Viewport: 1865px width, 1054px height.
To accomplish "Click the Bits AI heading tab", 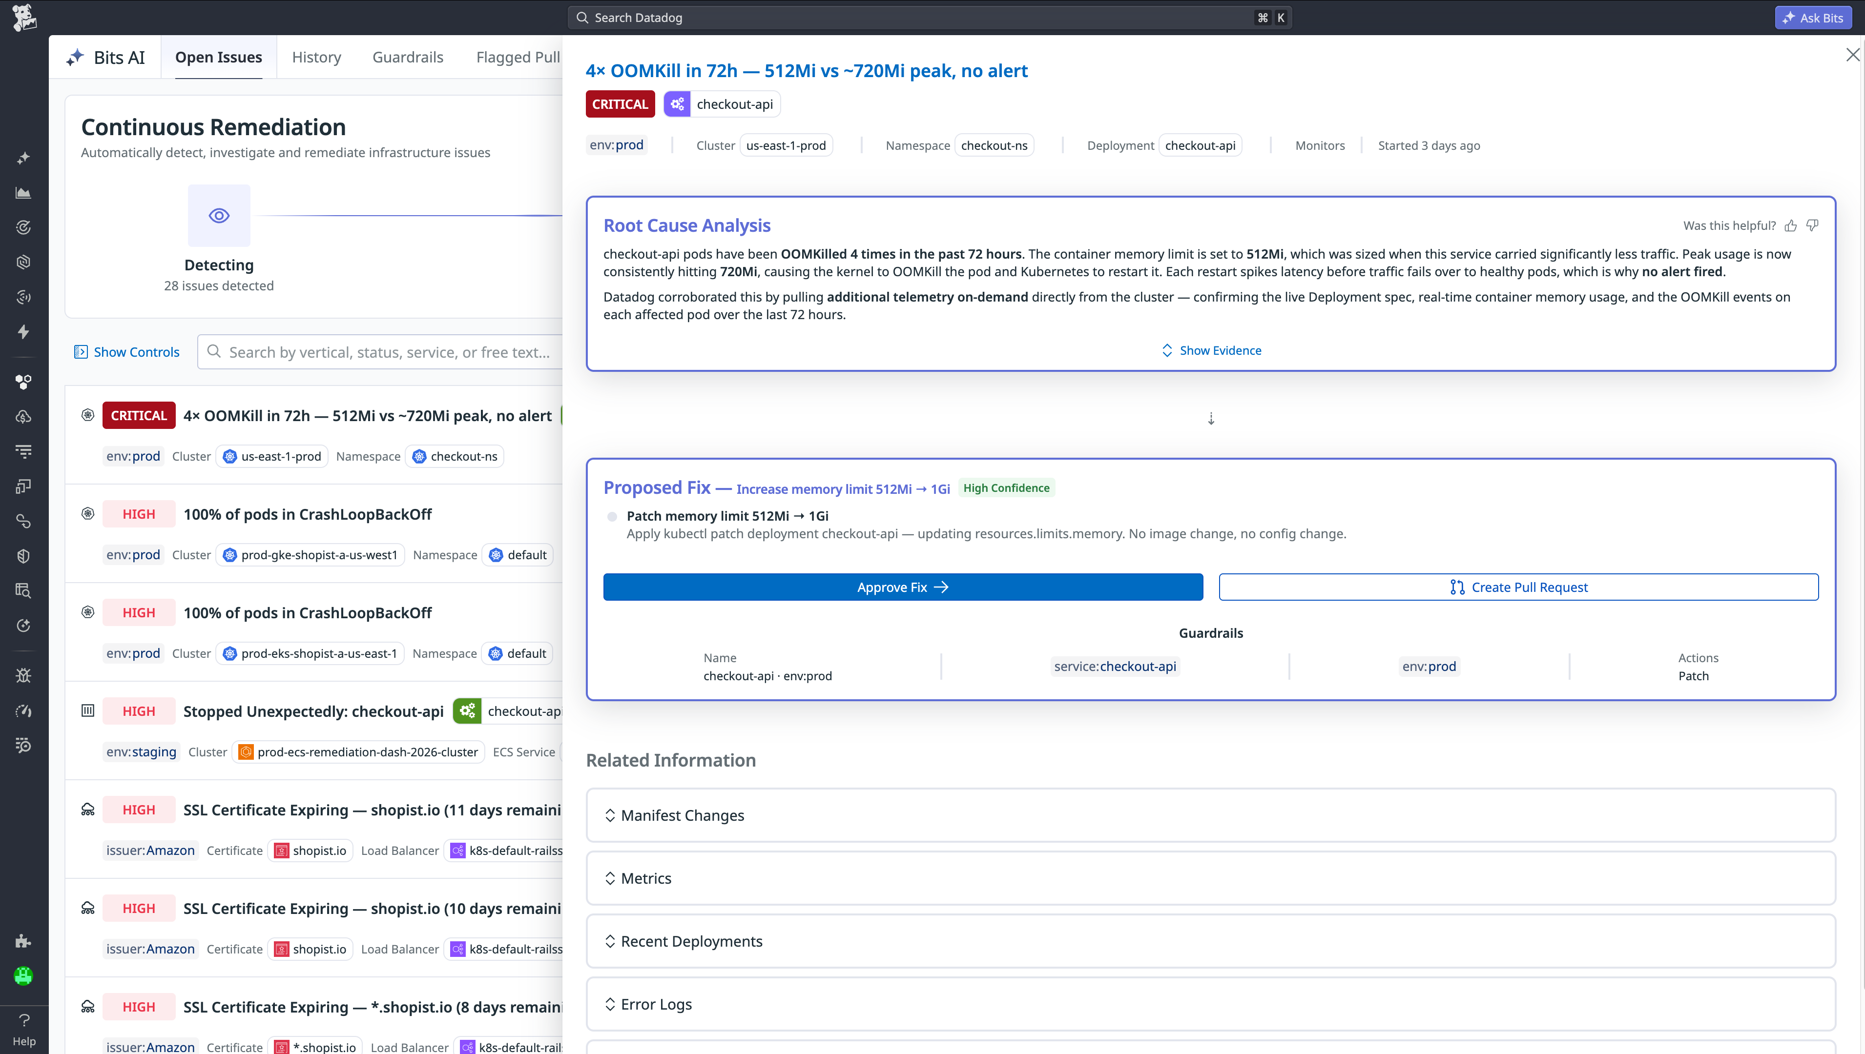I will (106, 57).
